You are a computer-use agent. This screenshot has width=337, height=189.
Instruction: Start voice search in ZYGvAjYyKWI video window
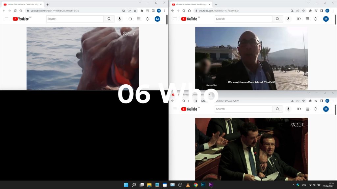pyautogui.click(x=288, y=109)
